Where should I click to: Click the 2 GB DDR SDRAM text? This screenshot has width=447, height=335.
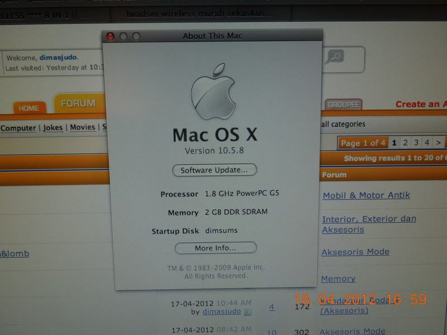(x=236, y=212)
